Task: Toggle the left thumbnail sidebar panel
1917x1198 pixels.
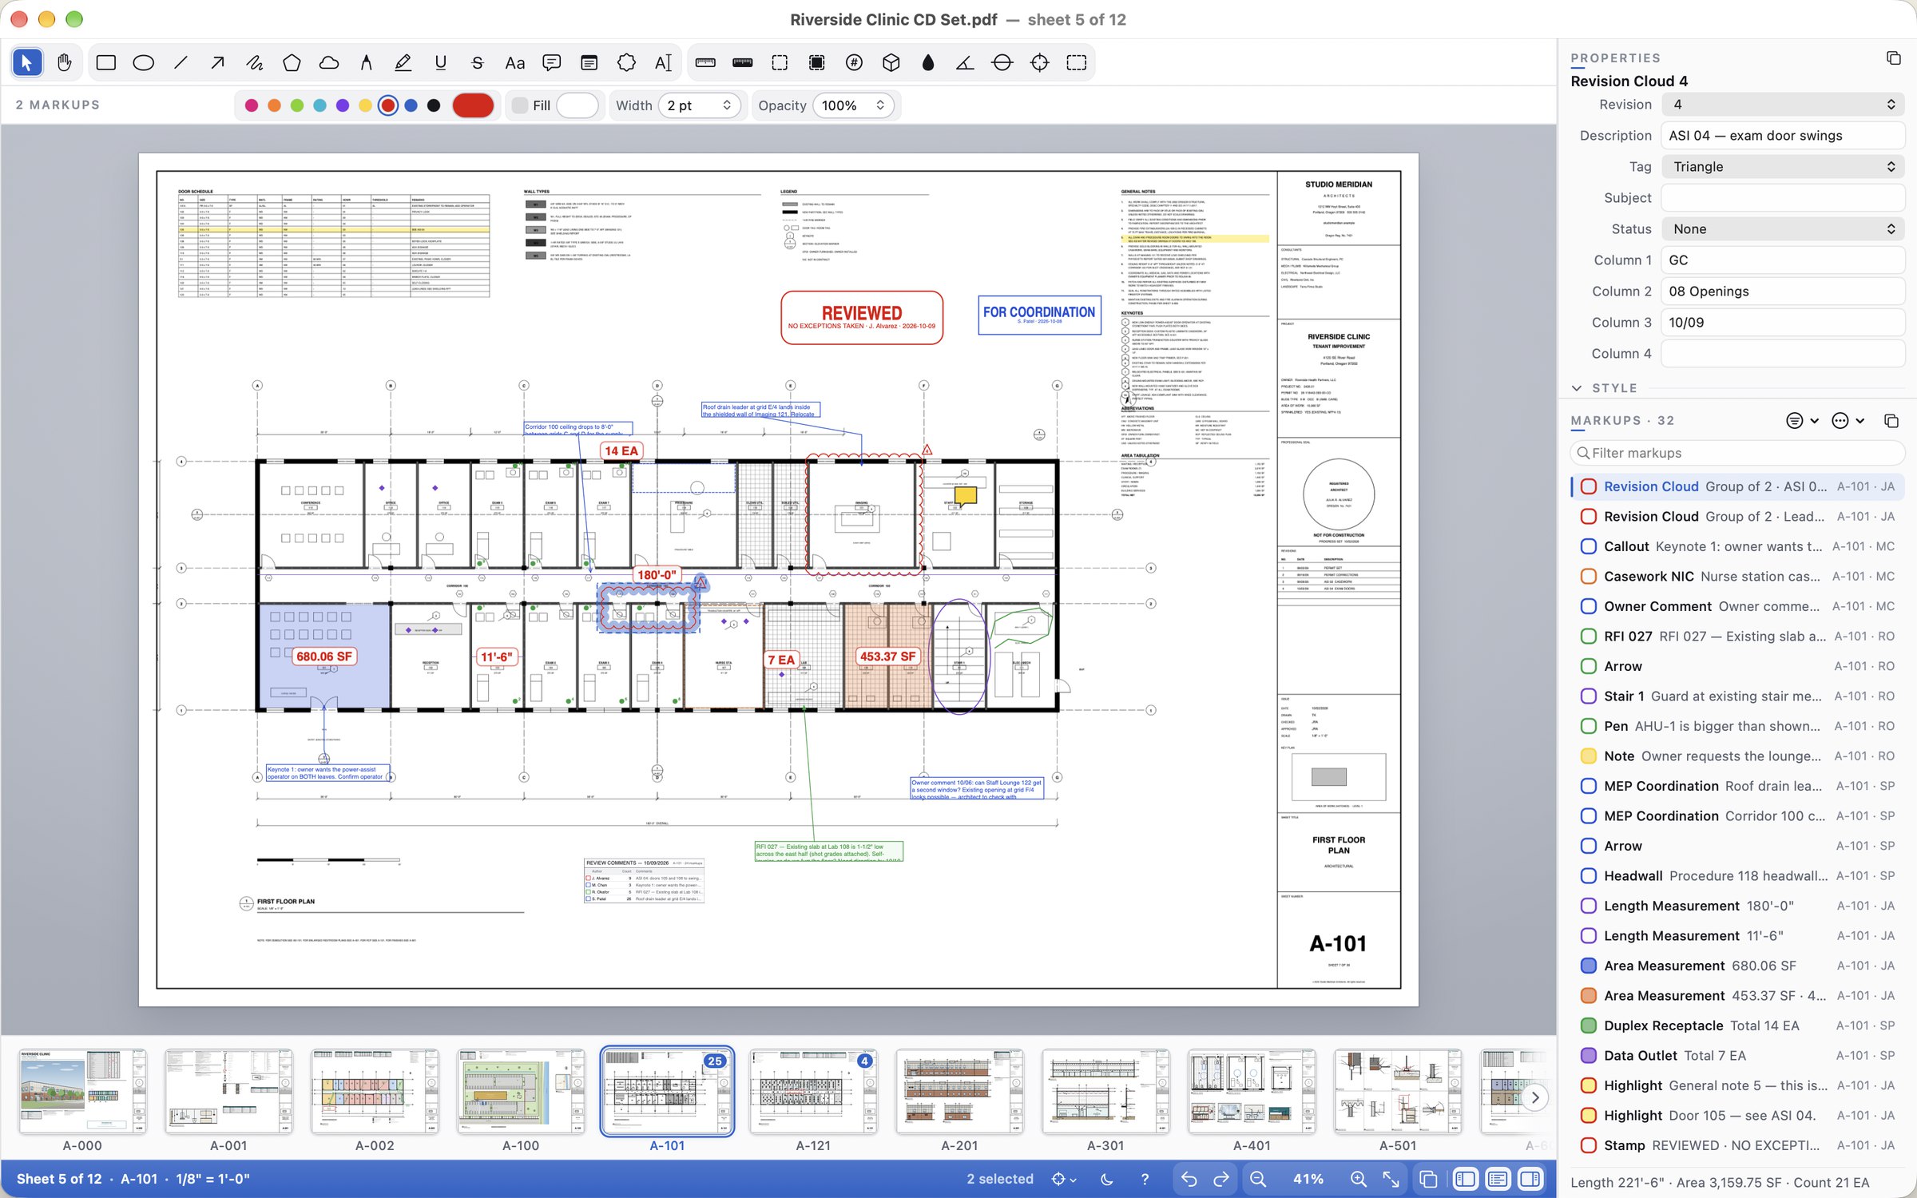Action: tap(1465, 1179)
